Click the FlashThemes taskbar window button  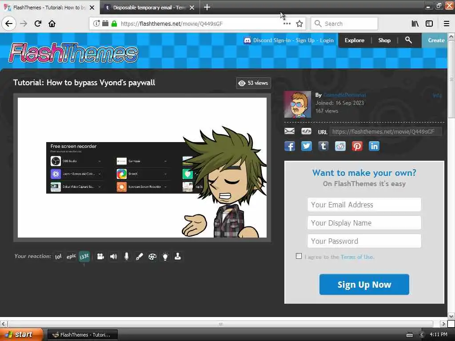pos(82,335)
